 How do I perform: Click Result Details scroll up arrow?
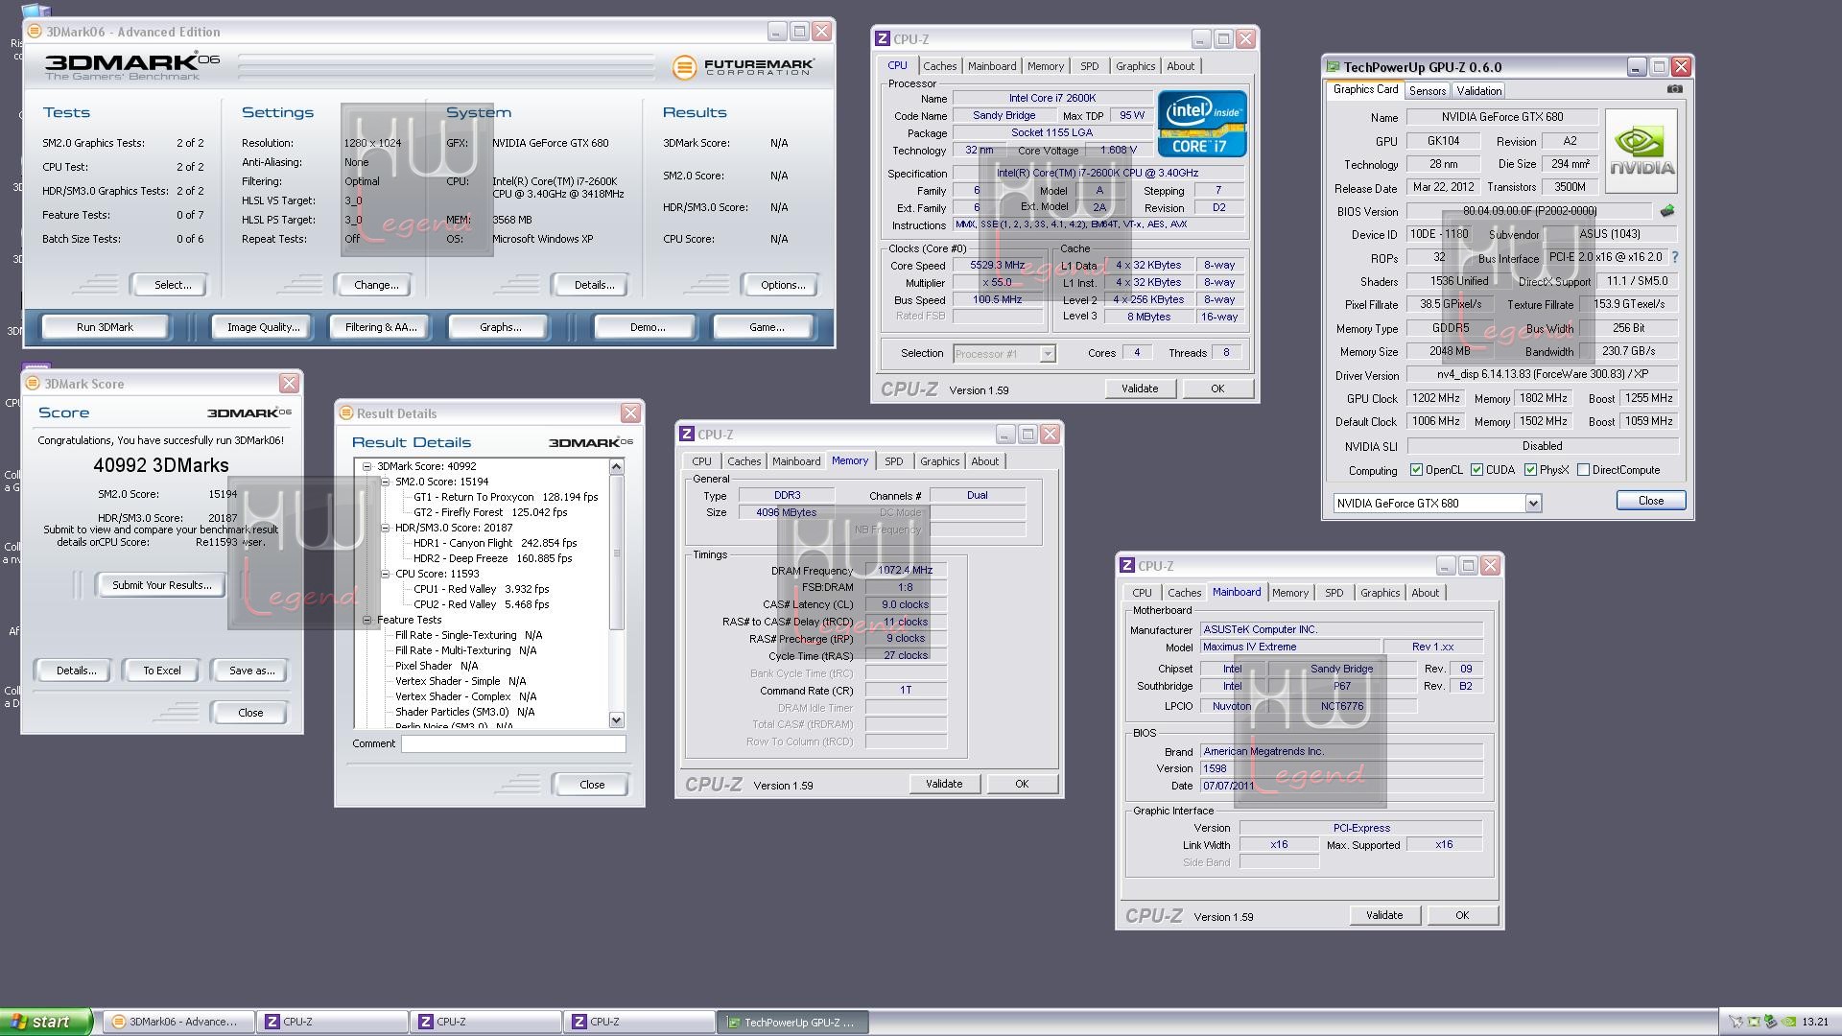tap(616, 466)
